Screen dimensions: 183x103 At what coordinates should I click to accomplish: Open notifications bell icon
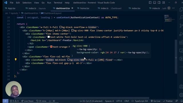pos(182,101)
